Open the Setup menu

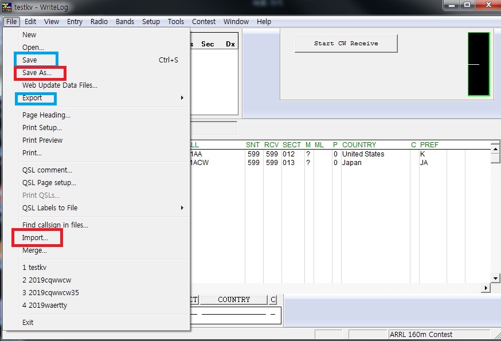pyautogui.click(x=151, y=21)
